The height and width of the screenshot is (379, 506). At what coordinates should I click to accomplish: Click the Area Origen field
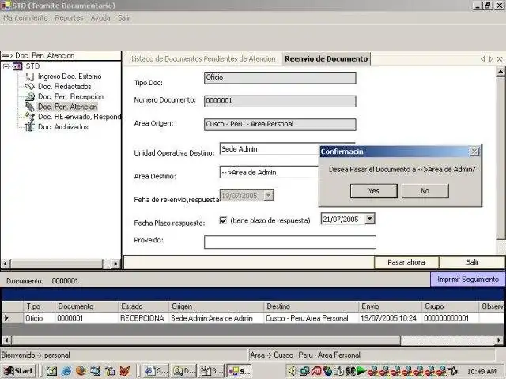280,125
